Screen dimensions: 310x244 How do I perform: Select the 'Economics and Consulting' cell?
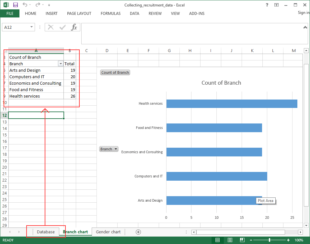point(36,83)
